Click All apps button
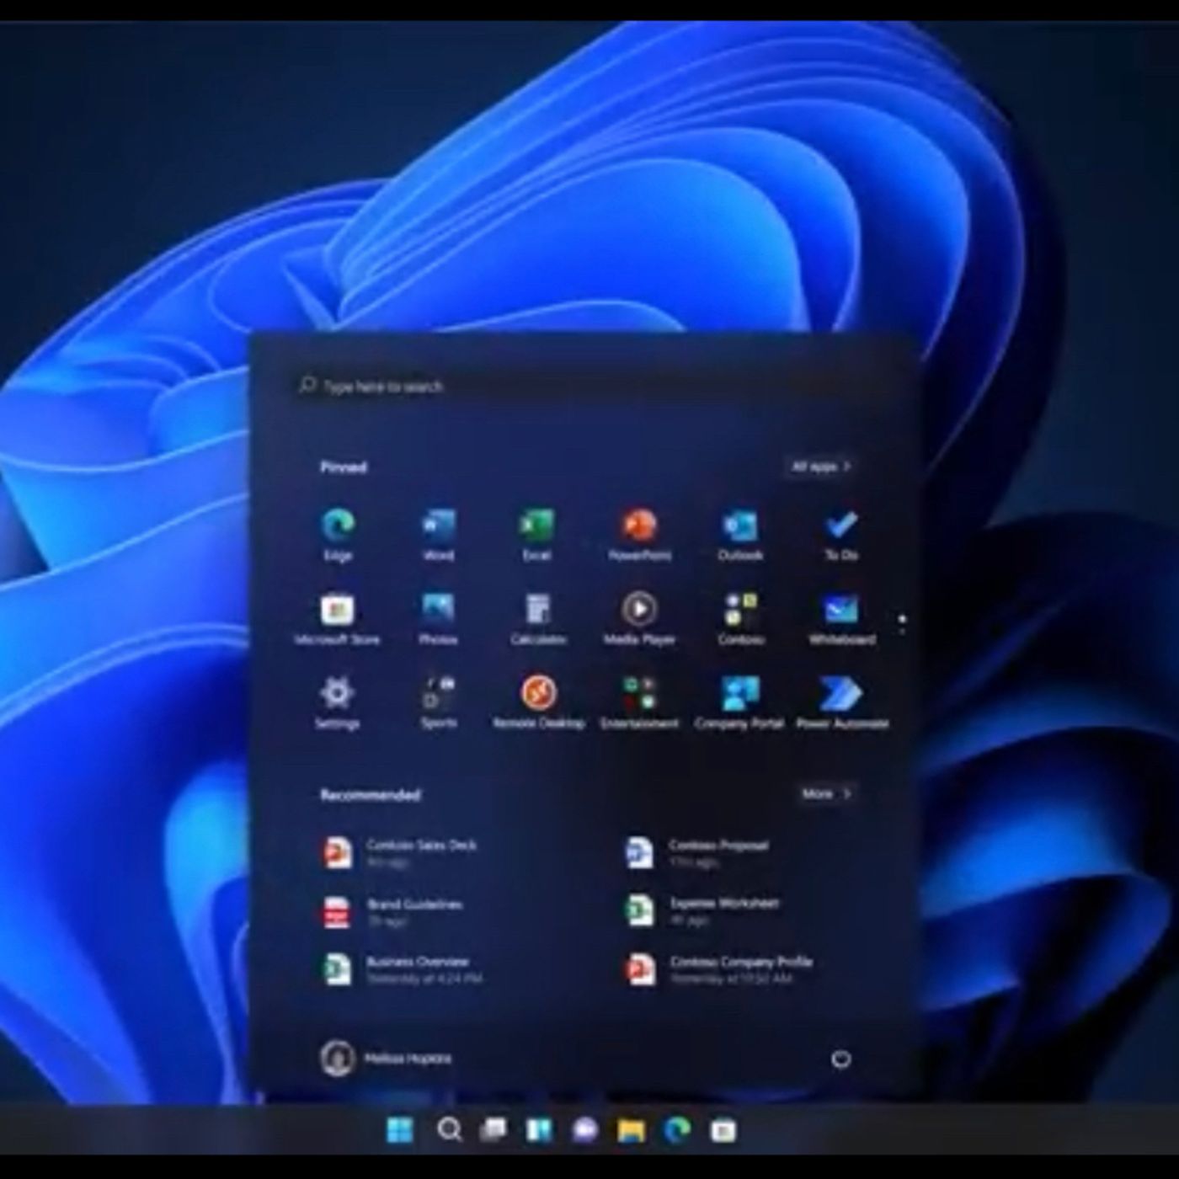 [821, 466]
